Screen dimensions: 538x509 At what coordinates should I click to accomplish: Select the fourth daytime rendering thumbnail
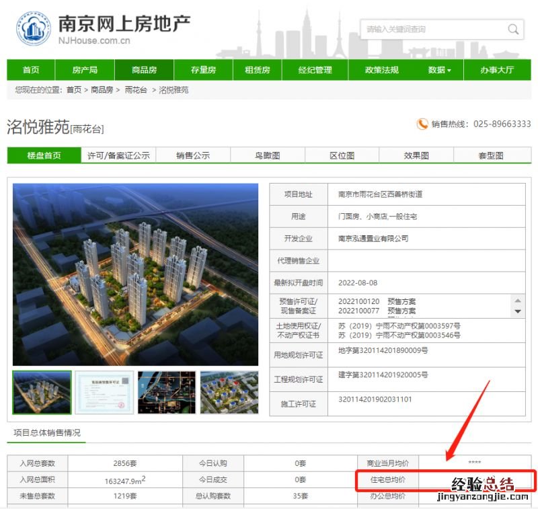click(229, 392)
